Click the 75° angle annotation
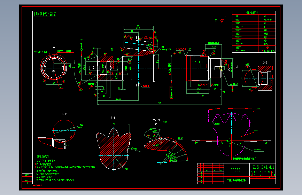 (157, 41)
